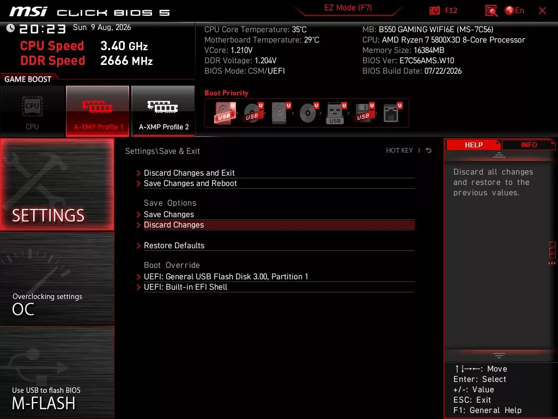
Task: Open the OC overclocking settings section
Action: 57,279
